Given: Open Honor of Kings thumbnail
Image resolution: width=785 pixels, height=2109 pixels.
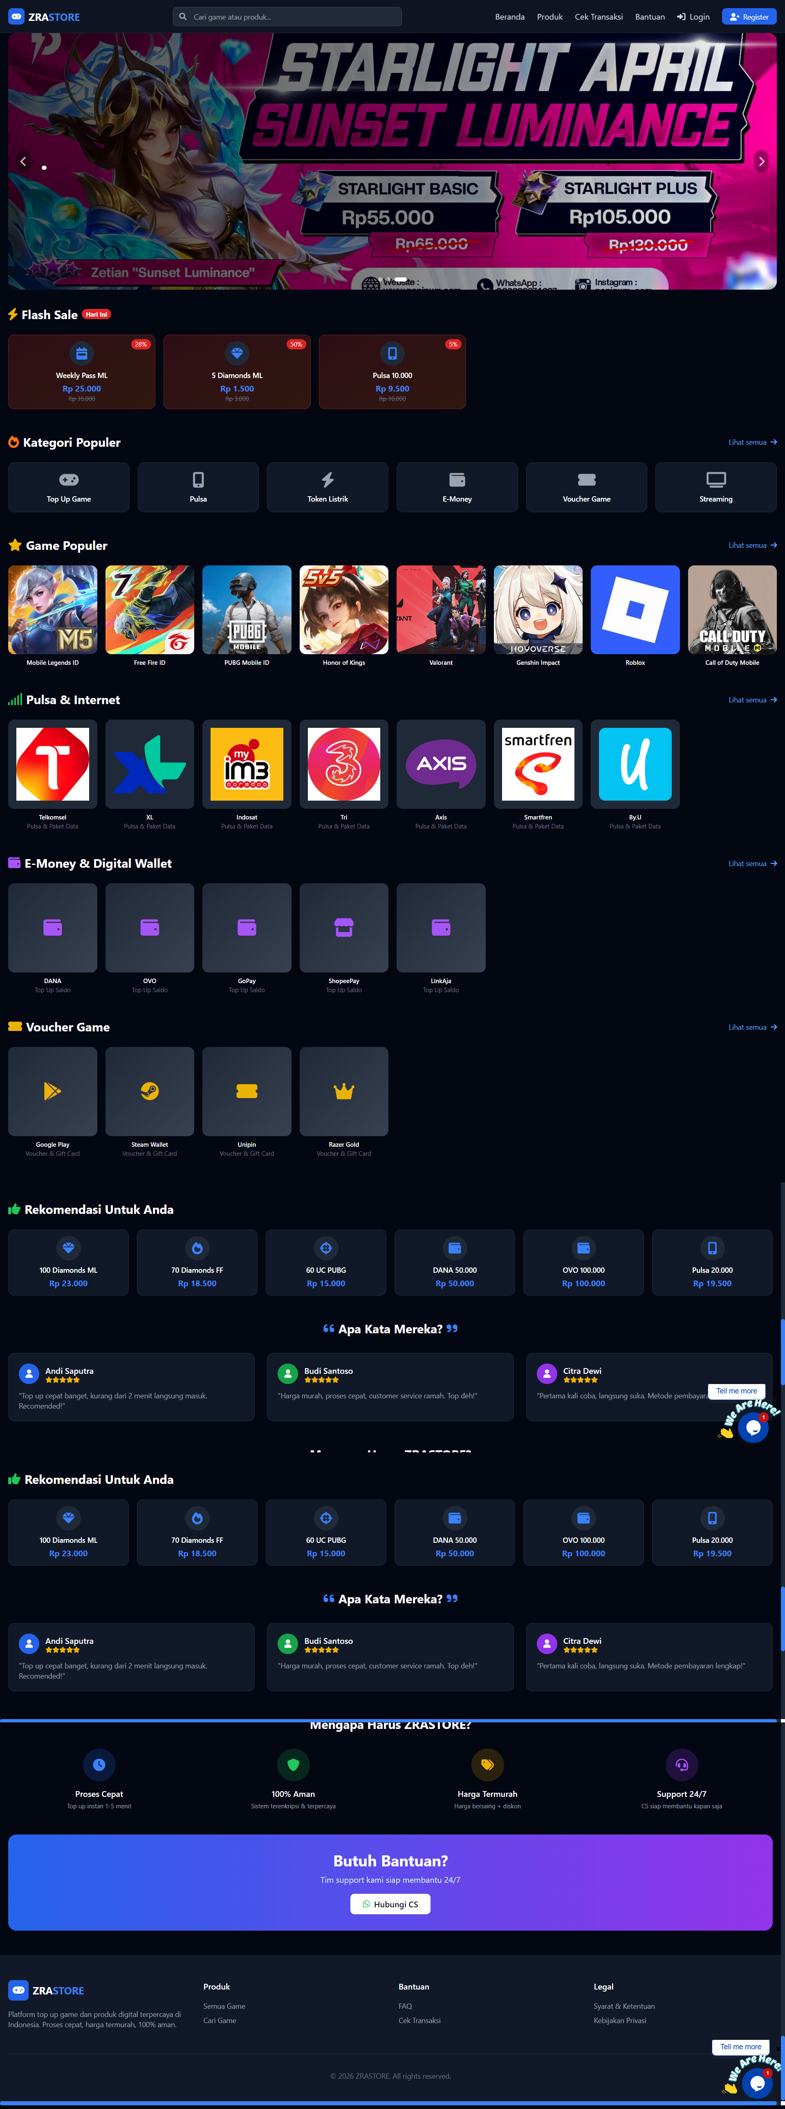Looking at the screenshot, I should [344, 609].
